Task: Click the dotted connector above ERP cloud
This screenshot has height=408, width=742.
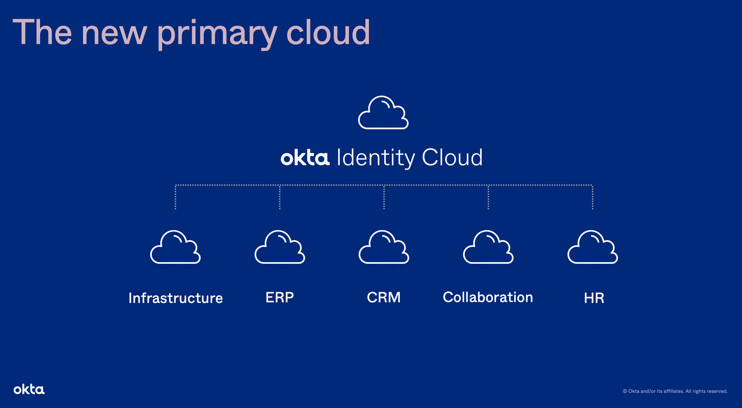Action: point(280,197)
